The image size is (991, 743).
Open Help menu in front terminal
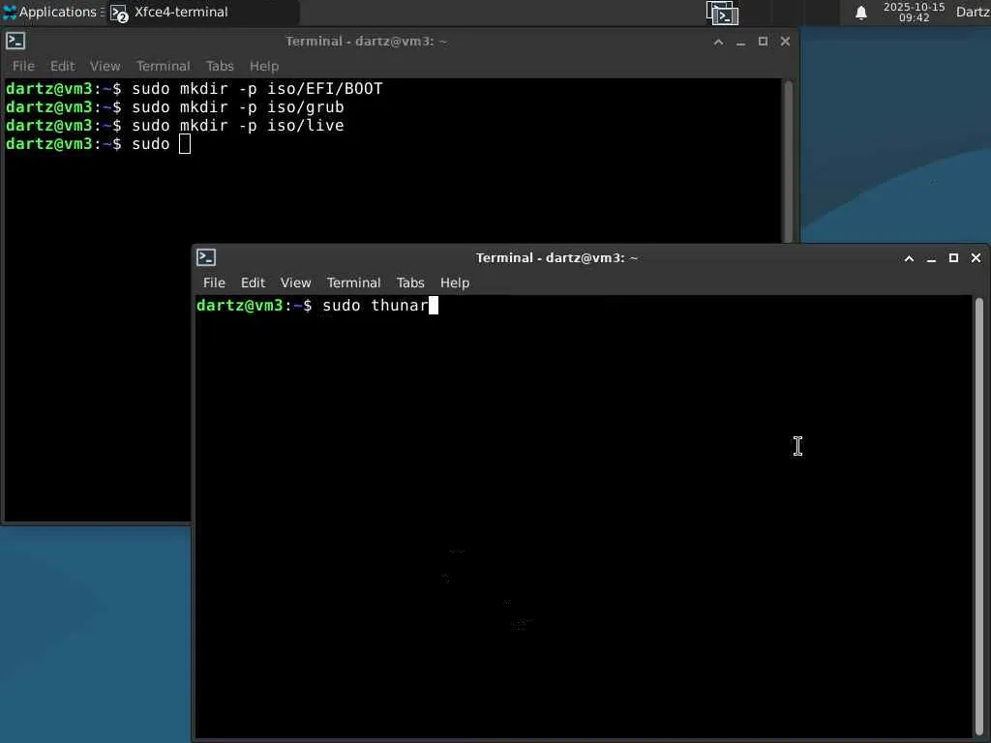point(455,282)
